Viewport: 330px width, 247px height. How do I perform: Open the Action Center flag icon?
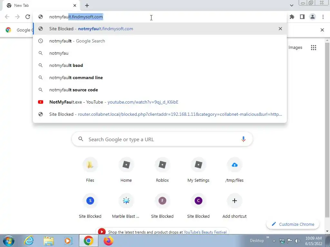pyautogui.click(x=289, y=241)
